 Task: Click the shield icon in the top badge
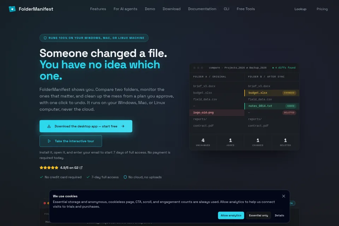[45, 38]
